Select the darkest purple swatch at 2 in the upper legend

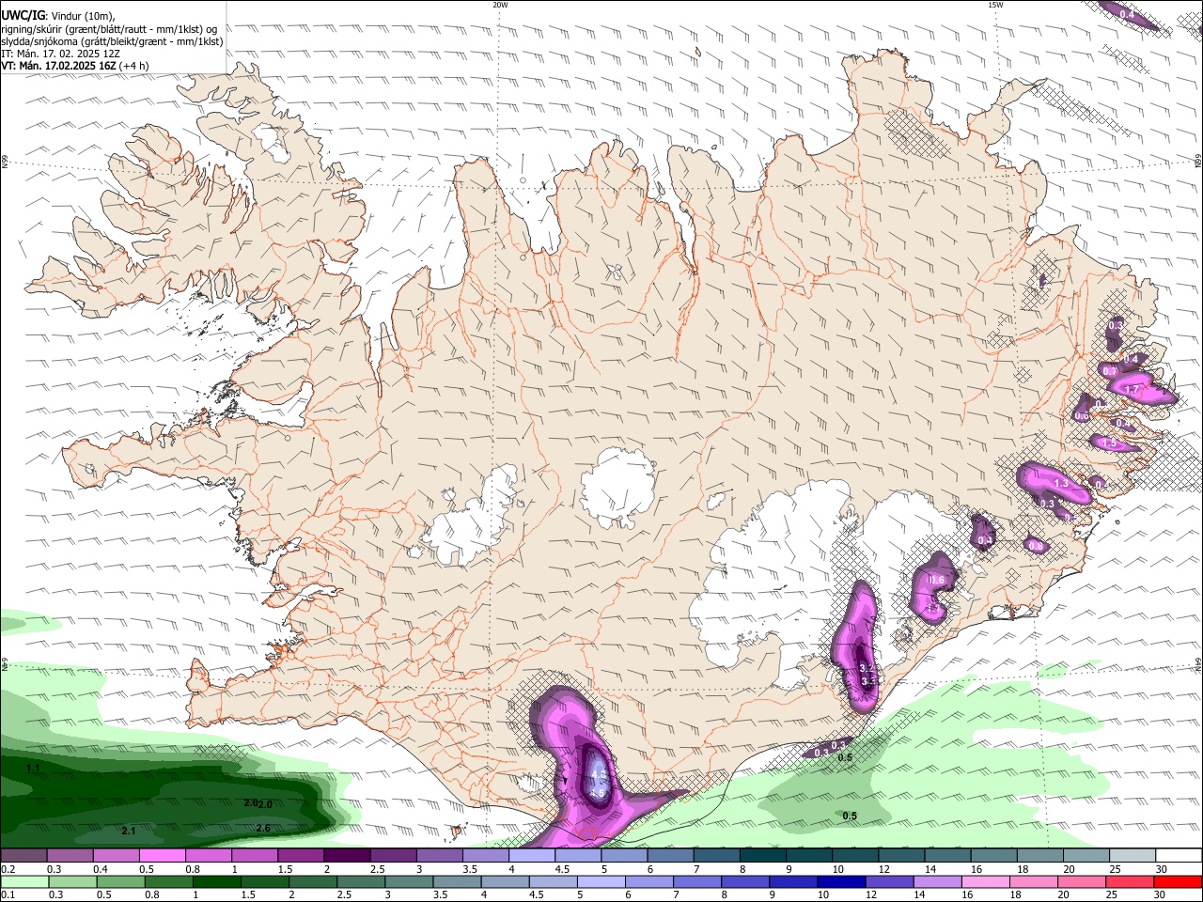(x=346, y=856)
